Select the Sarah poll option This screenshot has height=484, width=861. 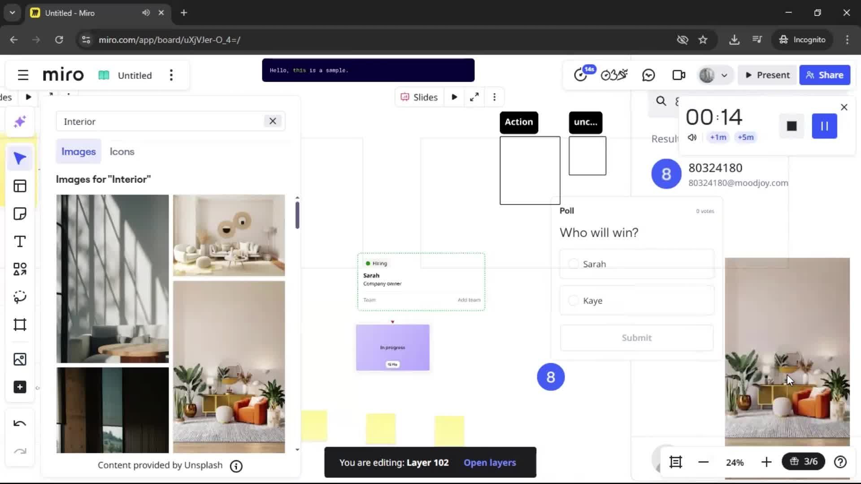click(x=637, y=264)
